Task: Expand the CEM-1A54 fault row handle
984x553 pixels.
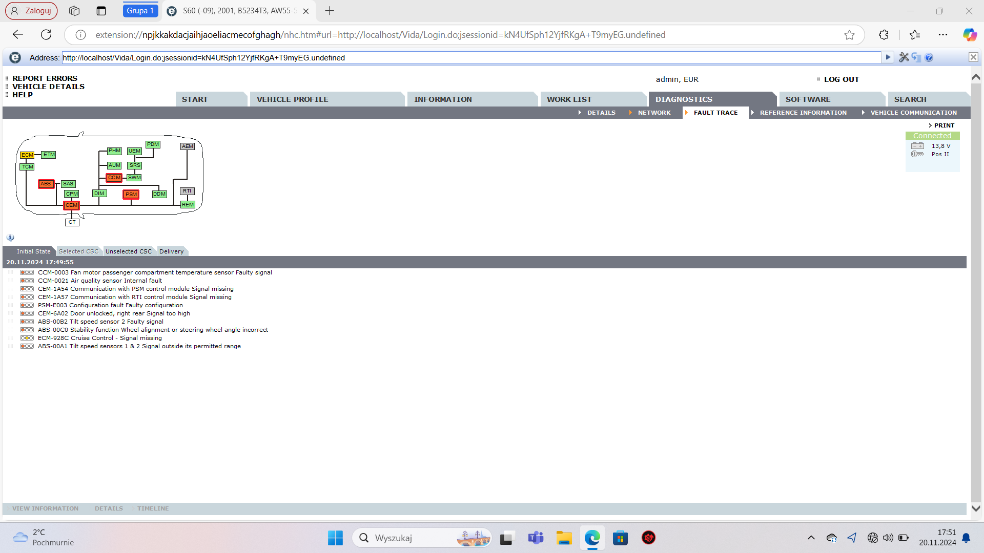Action: pos(10,289)
